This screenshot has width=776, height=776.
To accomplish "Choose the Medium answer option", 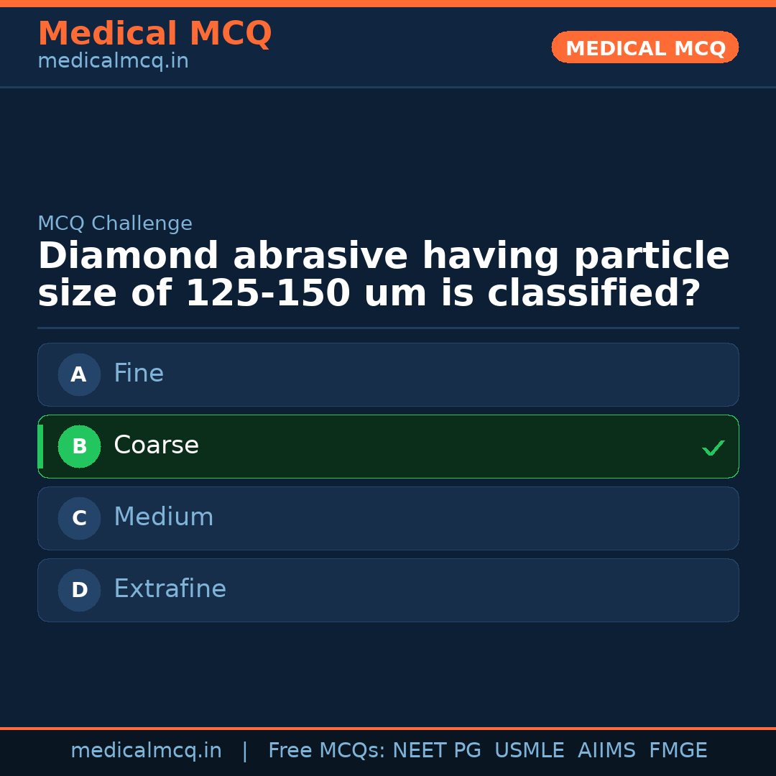I will pos(388,518).
